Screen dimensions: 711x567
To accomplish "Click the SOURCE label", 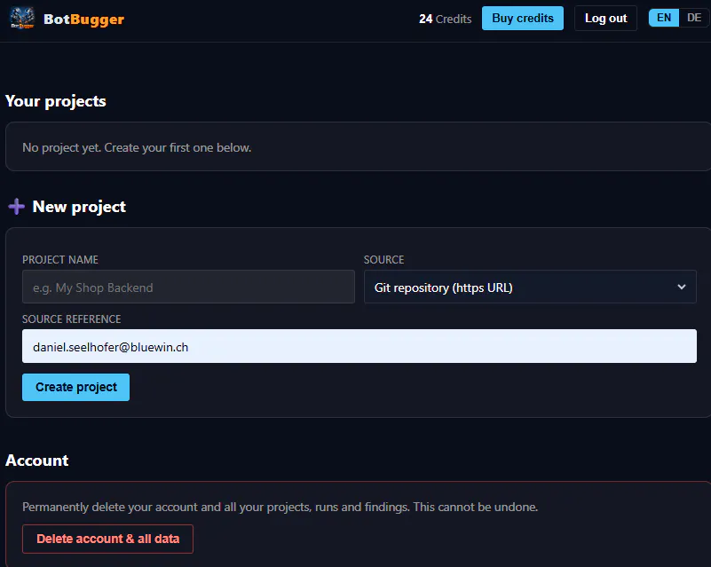I will 383,260.
